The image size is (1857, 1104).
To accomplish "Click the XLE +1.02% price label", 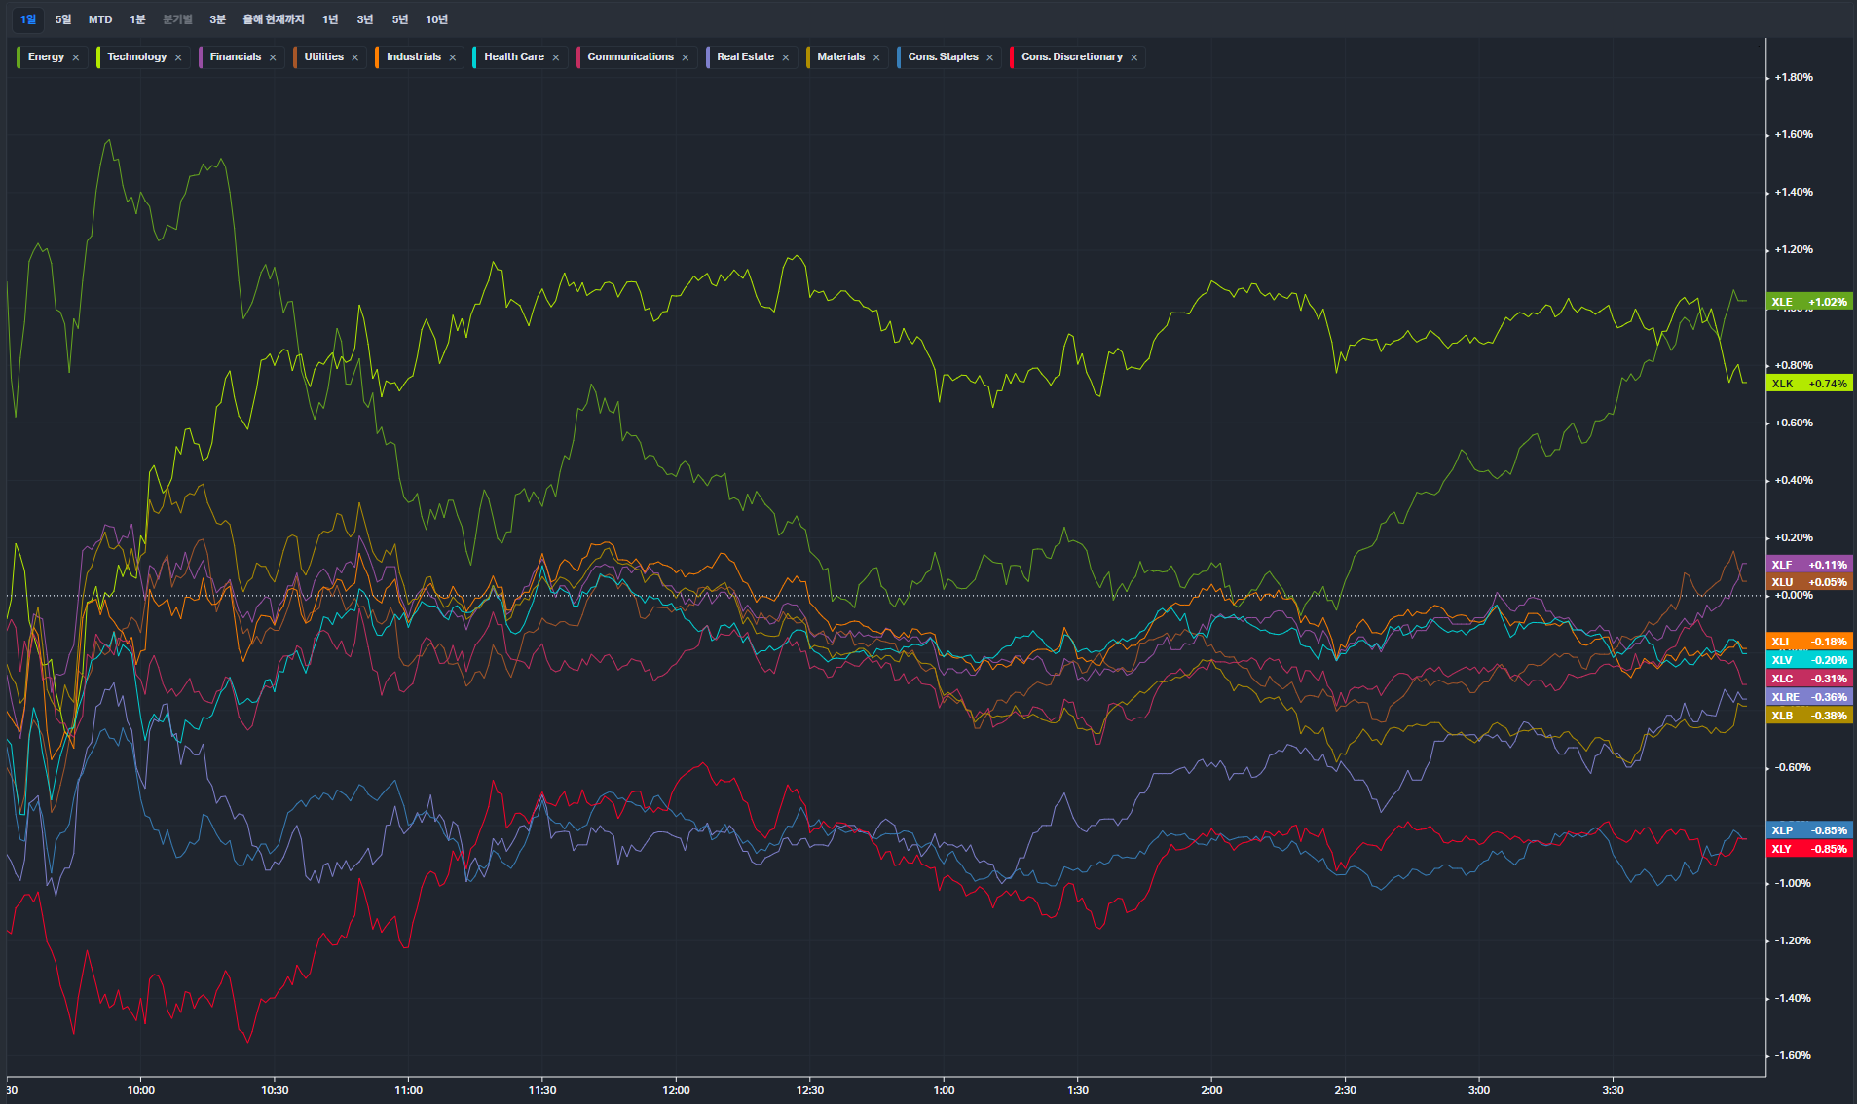I will tap(1808, 302).
